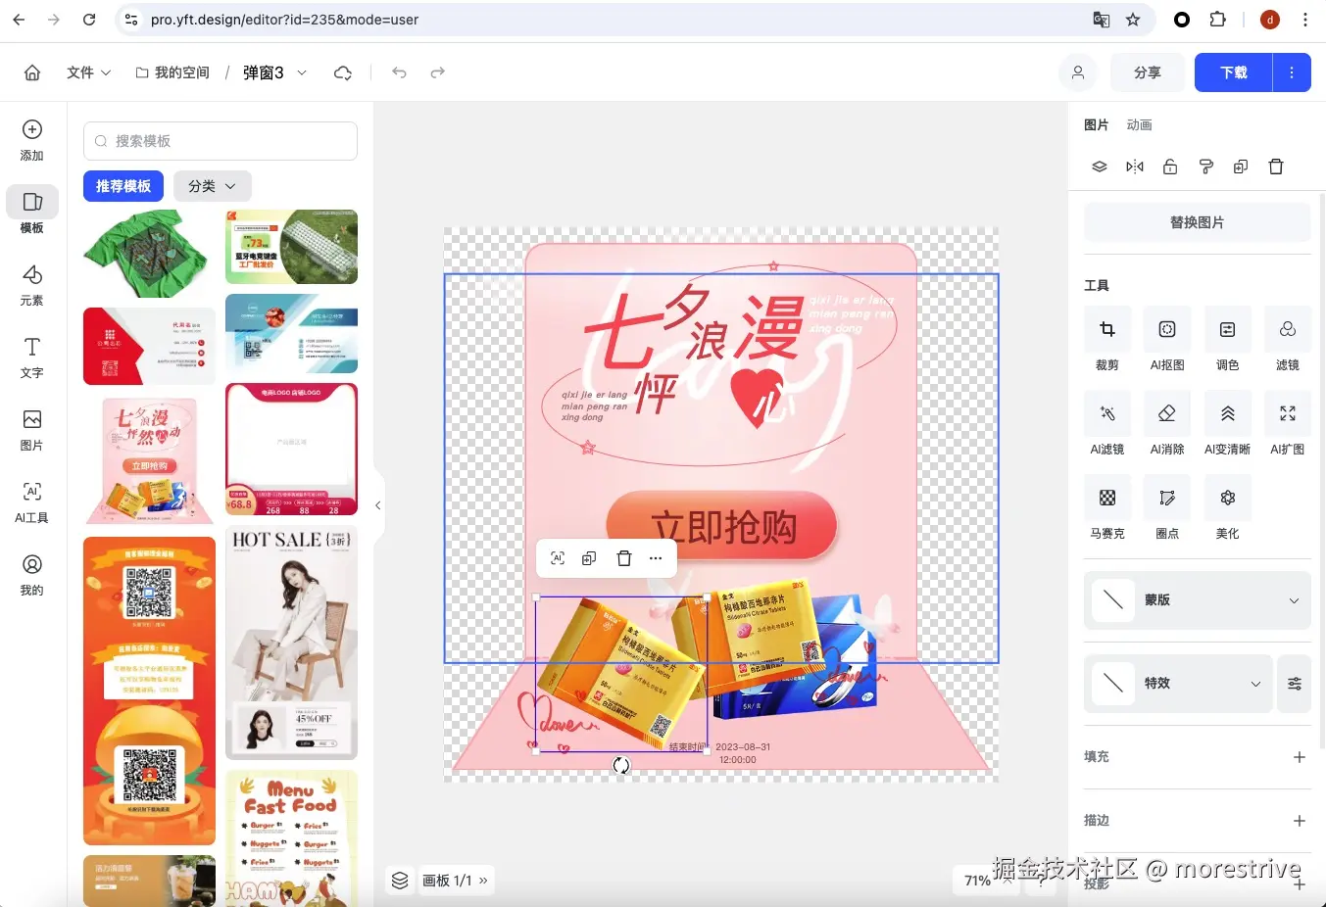Viewport: 1326px width, 907px height.
Task: Open the 图层 layers icon in bottom bar
Action: pyautogui.click(x=400, y=880)
